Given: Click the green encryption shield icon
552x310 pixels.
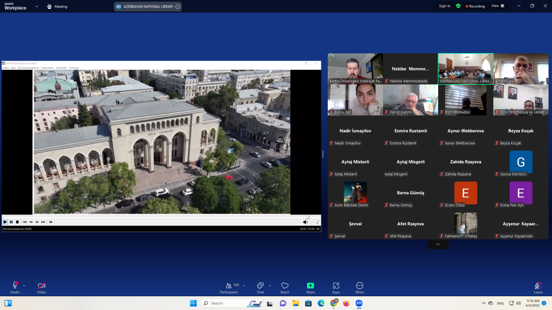Looking at the screenshot, I should [x=458, y=6].
